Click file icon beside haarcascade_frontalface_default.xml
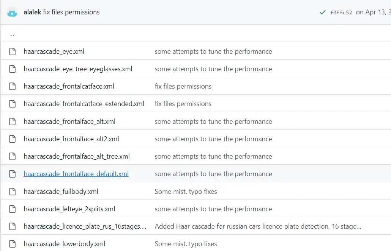This screenshot has height=251, width=391. coord(12,174)
